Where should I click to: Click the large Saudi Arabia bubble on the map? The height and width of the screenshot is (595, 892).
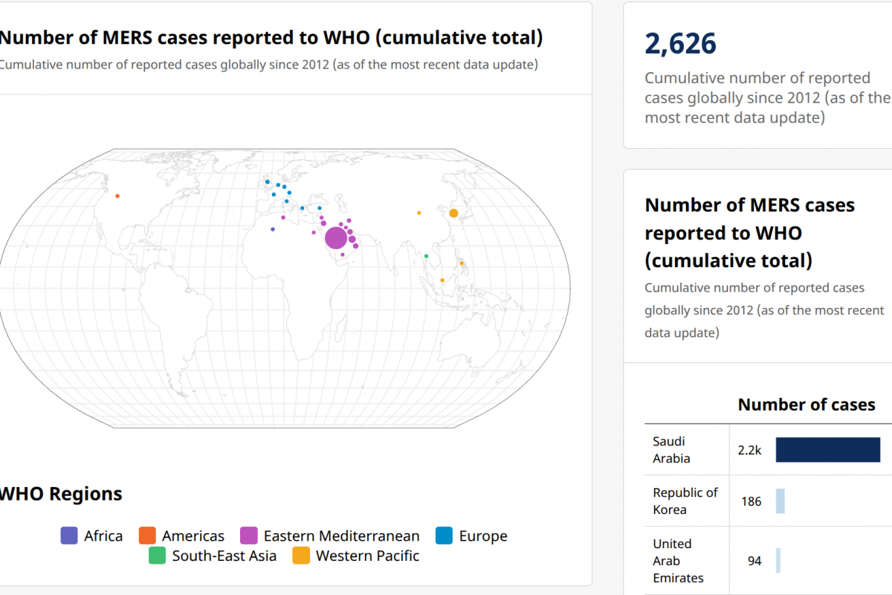[x=335, y=238]
